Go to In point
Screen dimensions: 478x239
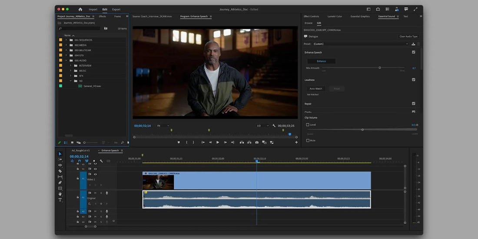point(203,143)
